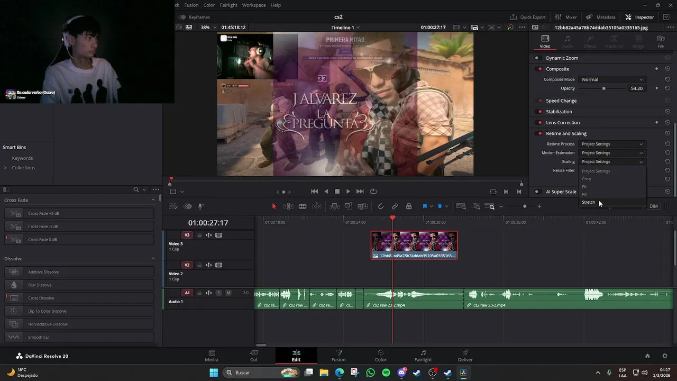
Task: Disable the Lens Correction toggle
Action: click(x=539, y=122)
